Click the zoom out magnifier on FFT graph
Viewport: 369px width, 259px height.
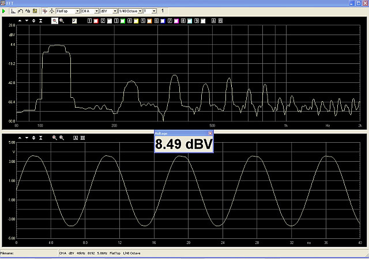pos(62,21)
